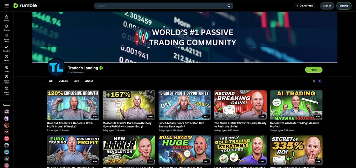Open Latest in the sidebar
This screenshot has width=356, height=168.
pos(6,58)
